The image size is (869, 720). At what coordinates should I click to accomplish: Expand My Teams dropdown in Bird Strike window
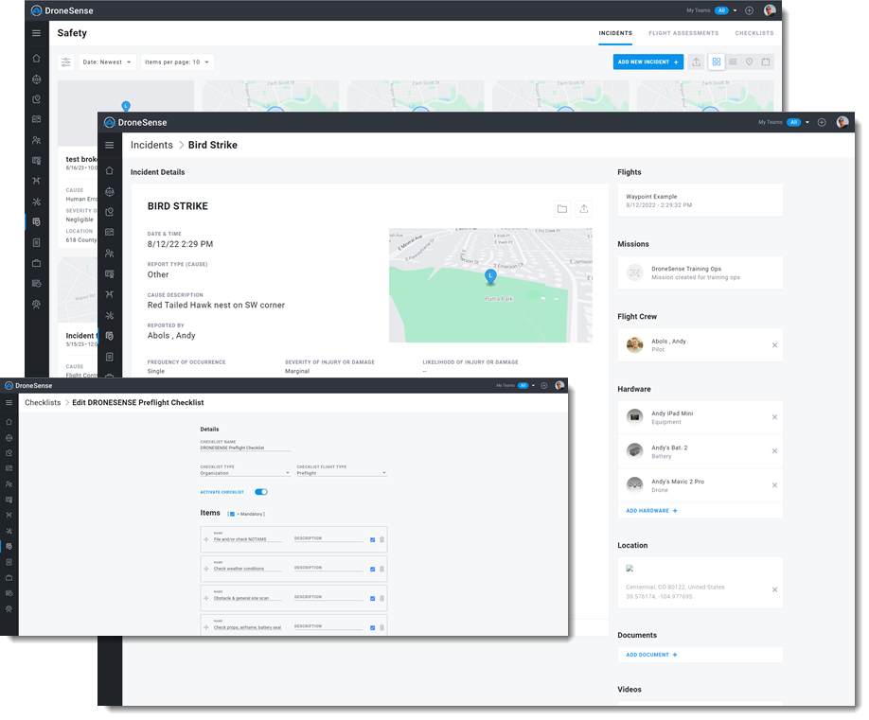tap(807, 122)
